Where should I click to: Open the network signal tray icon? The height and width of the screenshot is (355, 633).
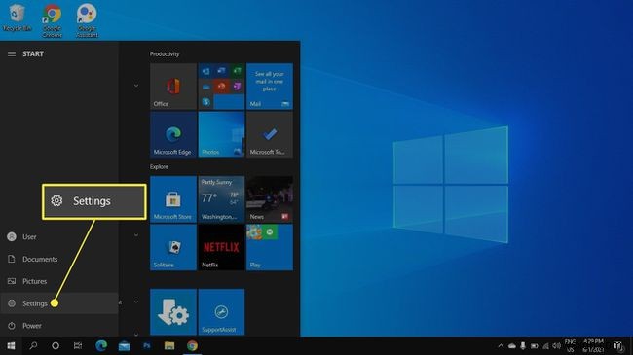(x=545, y=345)
